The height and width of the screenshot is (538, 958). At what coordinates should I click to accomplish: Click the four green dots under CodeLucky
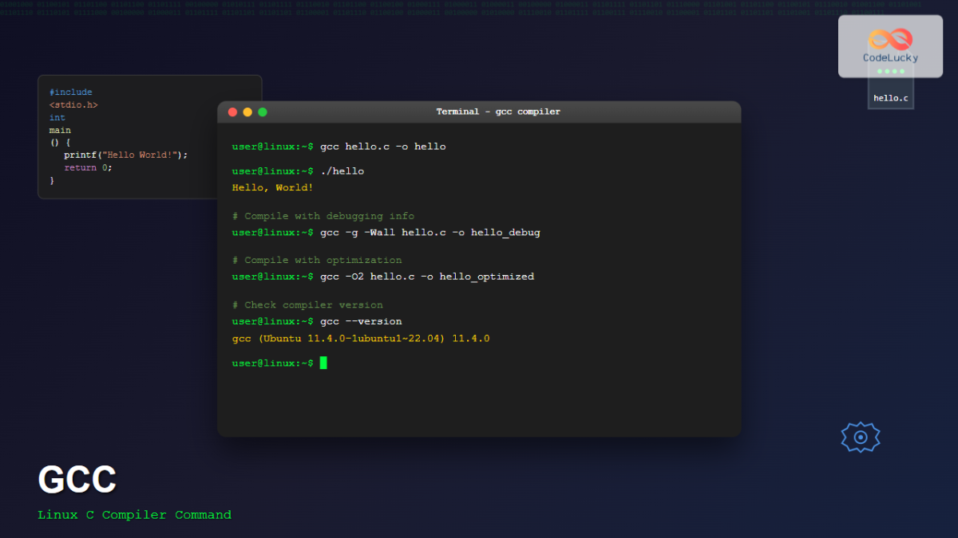click(x=889, y=72)
